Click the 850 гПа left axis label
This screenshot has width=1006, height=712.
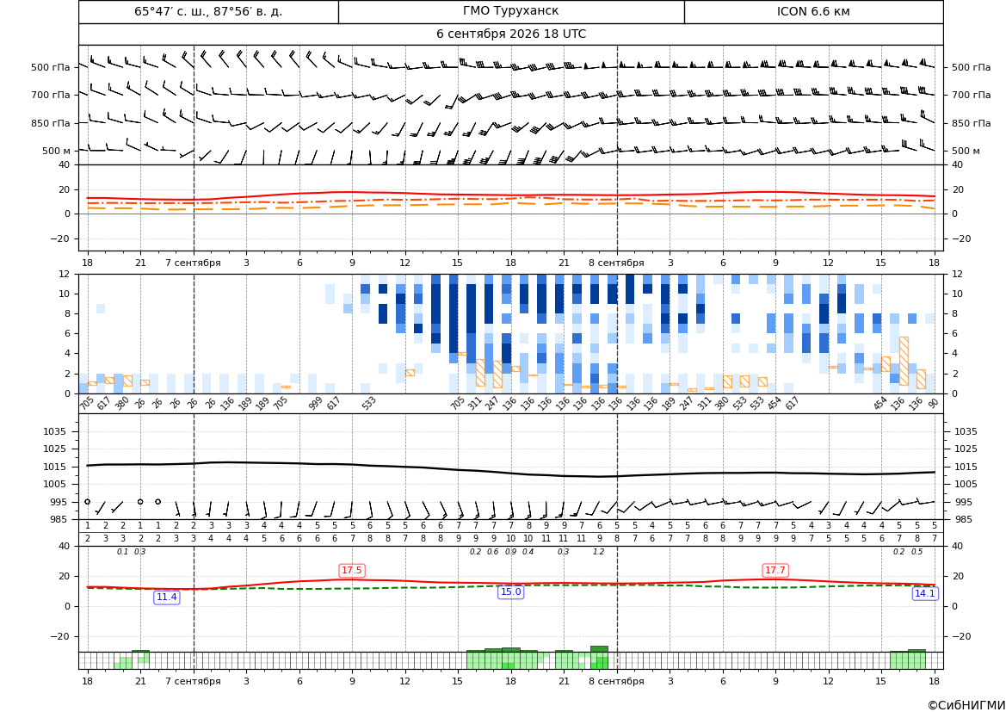click(x=50, y=123)
